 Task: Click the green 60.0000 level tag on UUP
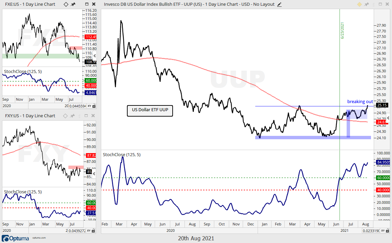[384, 178]
